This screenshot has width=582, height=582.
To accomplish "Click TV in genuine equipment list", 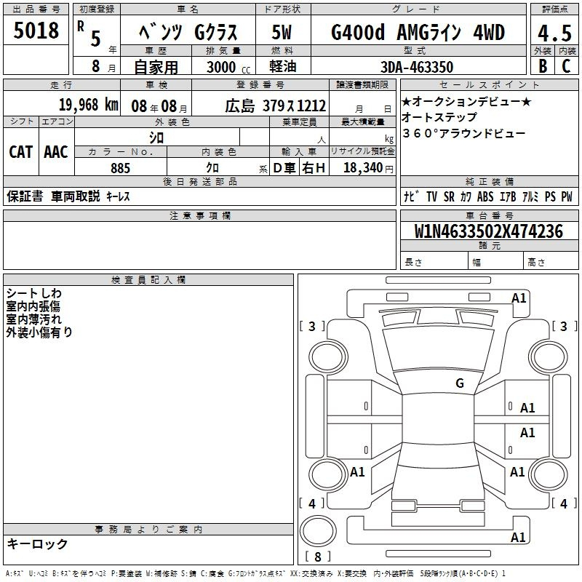I will click(x=431, y=196).
